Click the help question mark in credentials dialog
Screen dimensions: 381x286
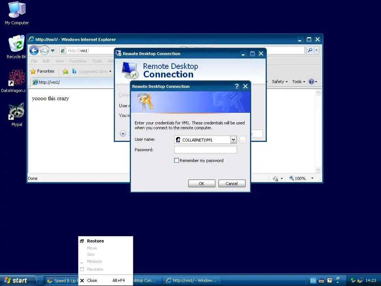coord(237,86)
